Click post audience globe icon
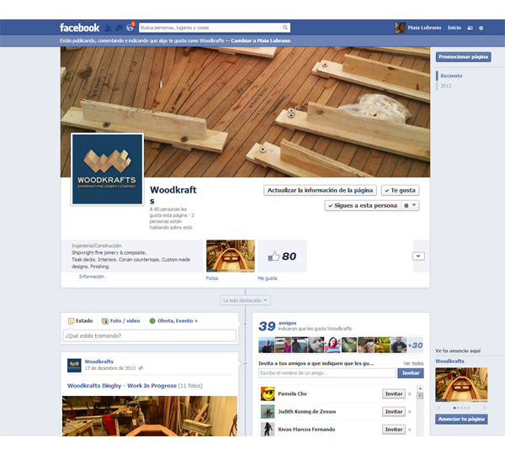The width and height of the screenshot is (505, 475). (x=141, y=368)
